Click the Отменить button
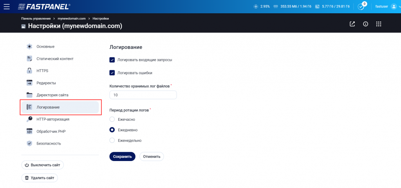 point(152,157)
